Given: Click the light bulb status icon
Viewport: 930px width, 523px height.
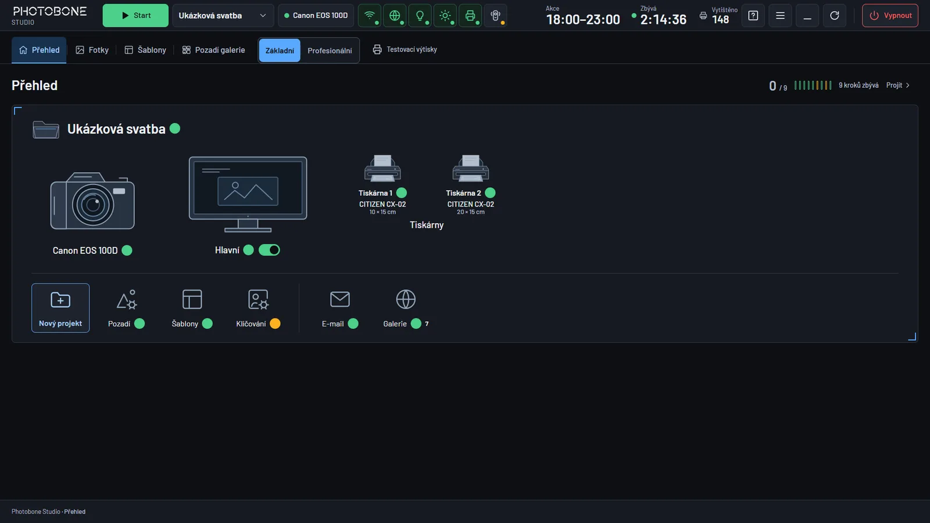Looking at the screenshot, I should (x=420, y=16).
